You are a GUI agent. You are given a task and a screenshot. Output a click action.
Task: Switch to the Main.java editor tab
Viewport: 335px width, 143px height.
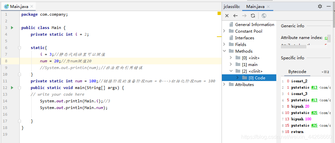pyautogui.click(x=19, y=7)
